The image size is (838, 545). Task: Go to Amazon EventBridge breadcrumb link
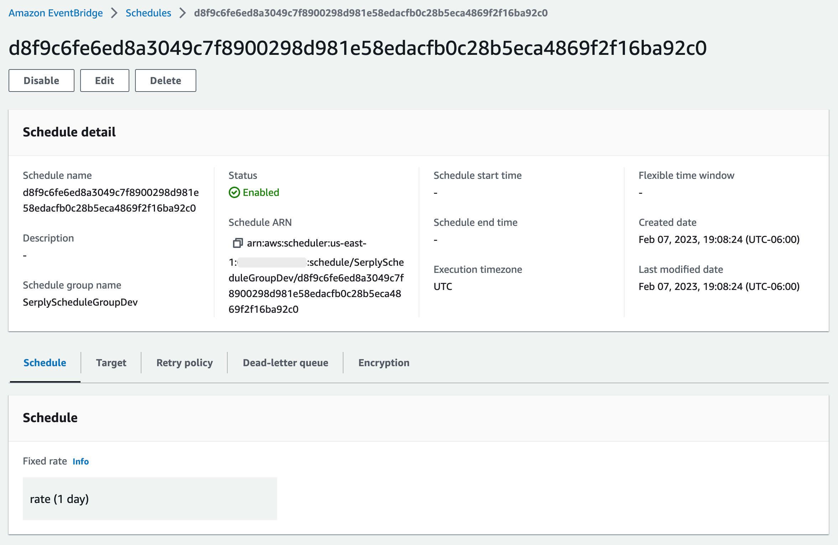56,13
